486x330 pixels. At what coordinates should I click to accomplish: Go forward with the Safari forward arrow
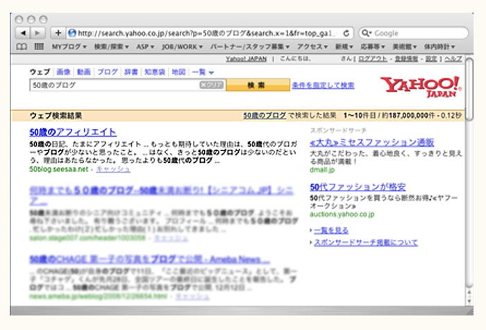pos(37,33)
